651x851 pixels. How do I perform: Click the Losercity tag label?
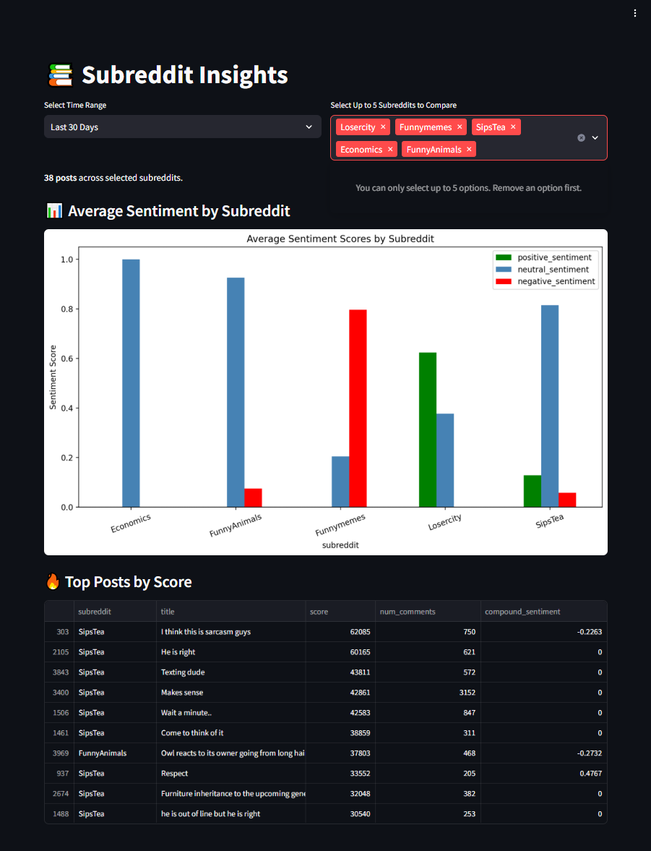tap(358, 127)
